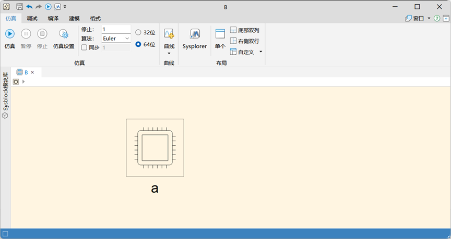The height and width of the screenshot is (239, 451).
Task: Click the disabled 同步 value field
Action: tap(116, 47)
